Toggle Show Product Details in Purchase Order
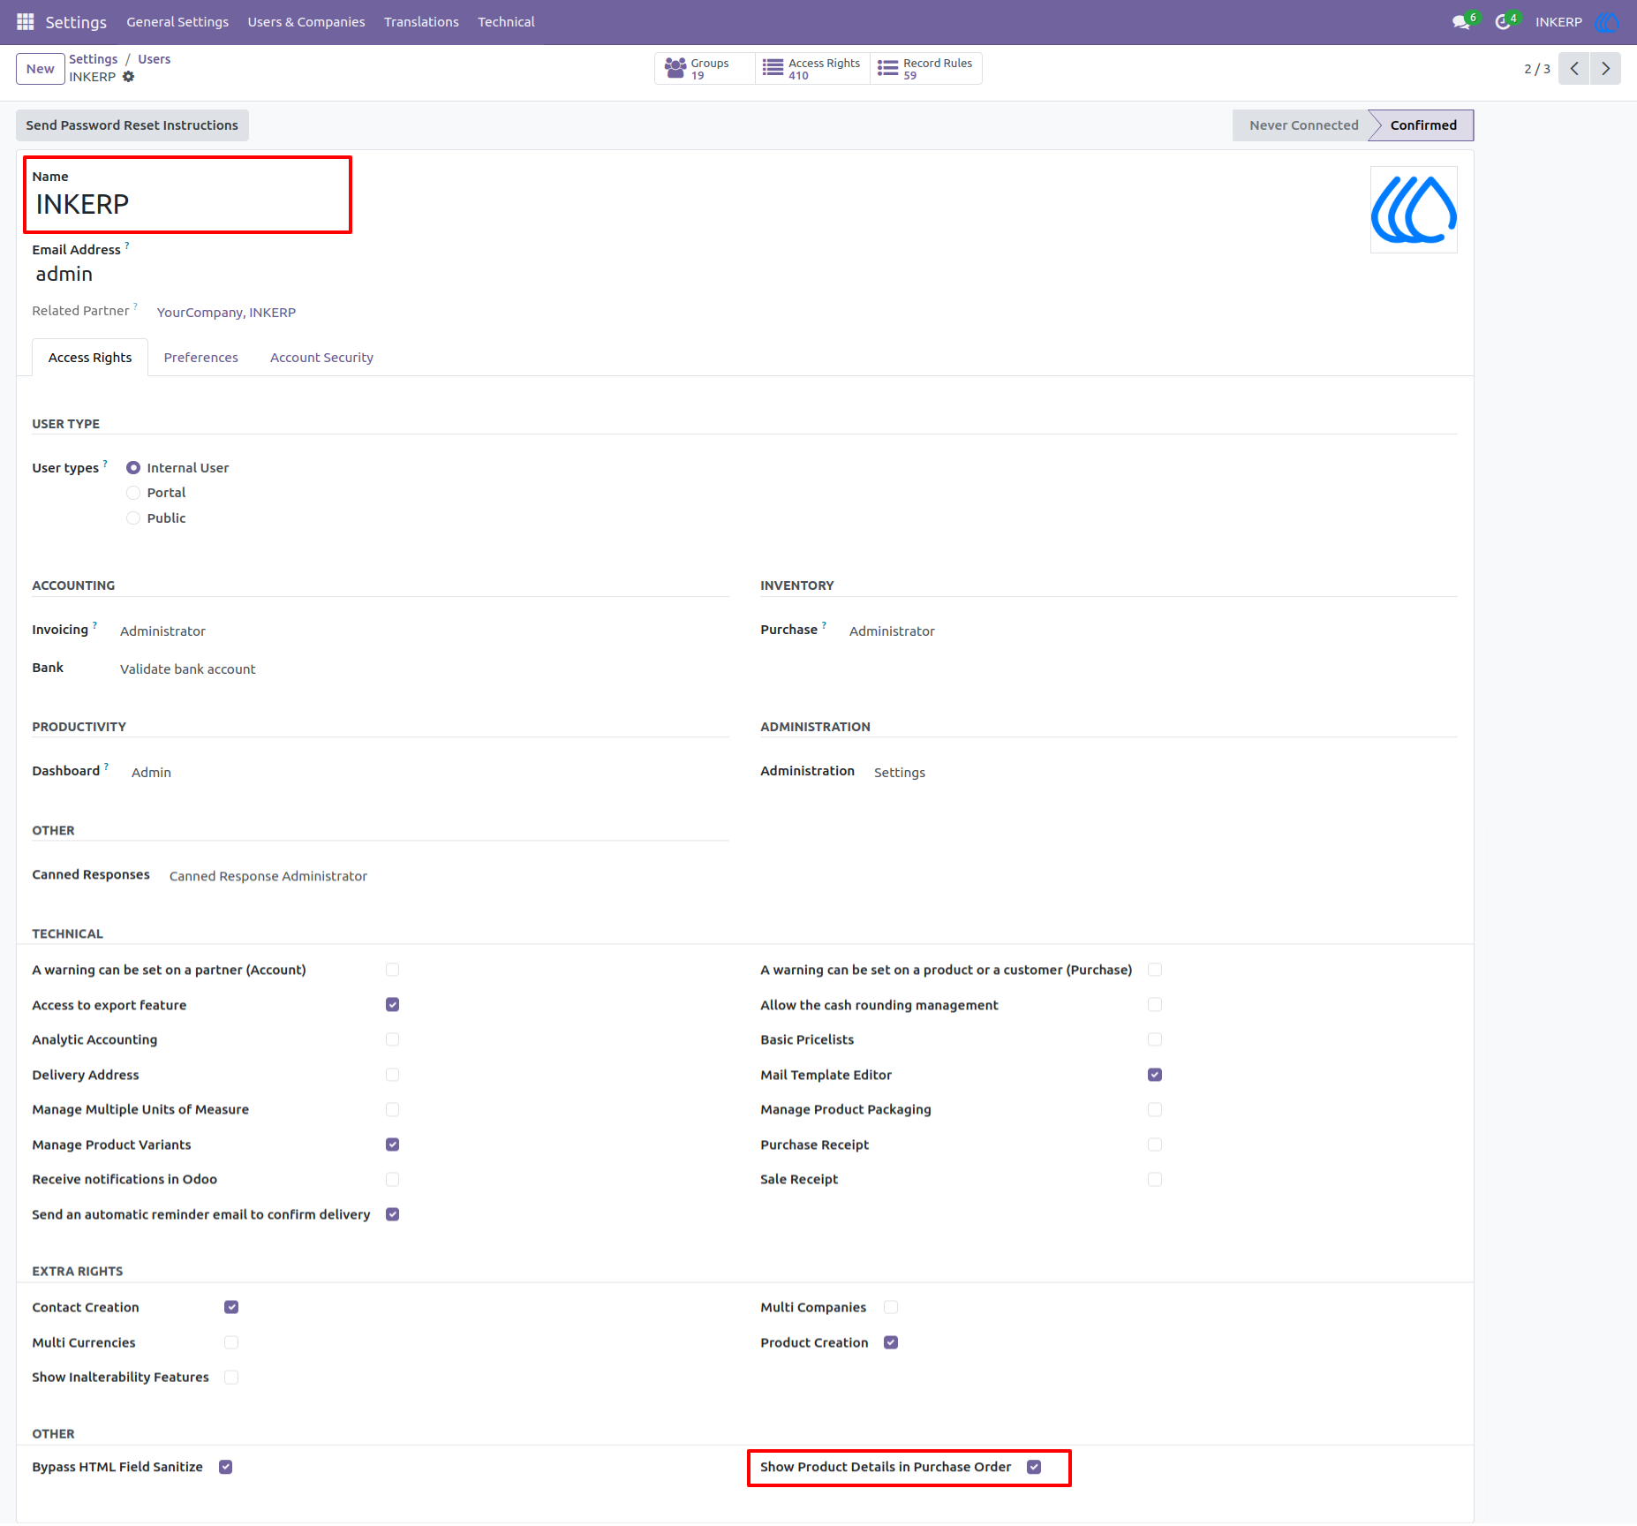1637x1526 pixels. (1035, 1467)
